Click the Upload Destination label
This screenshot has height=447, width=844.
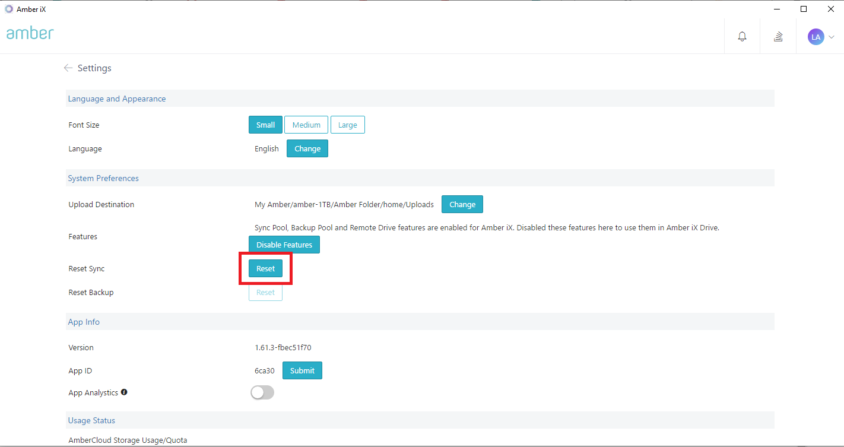click(x=101, y=204)
